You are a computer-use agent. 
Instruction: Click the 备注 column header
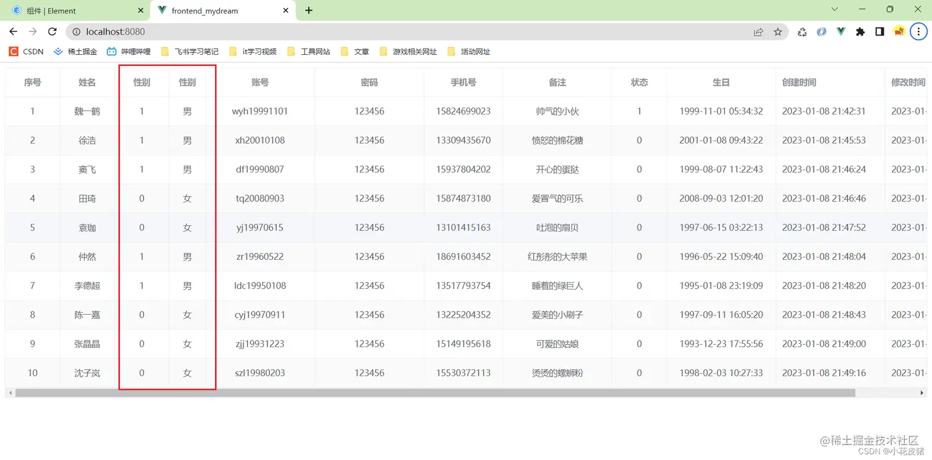point(557,83)
